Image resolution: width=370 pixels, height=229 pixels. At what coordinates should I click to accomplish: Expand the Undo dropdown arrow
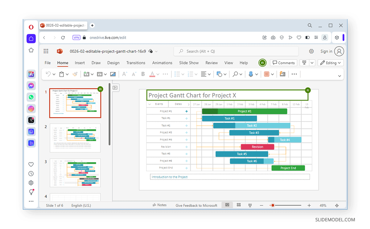(54, 75)
